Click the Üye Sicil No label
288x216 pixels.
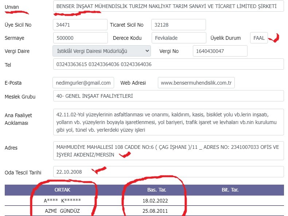pyautogui.click(x=18, y=25)
